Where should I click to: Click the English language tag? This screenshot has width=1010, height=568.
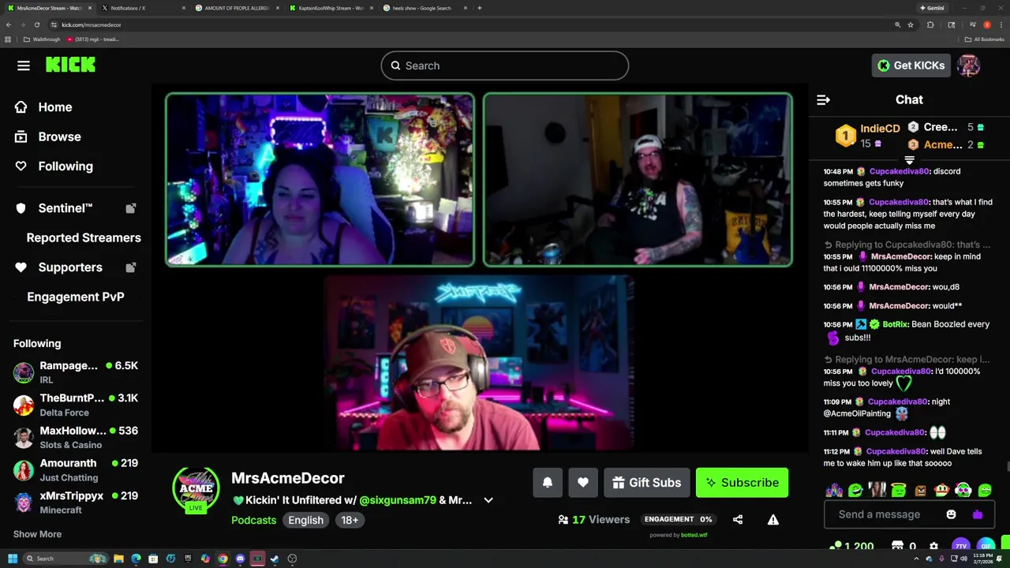305,520
